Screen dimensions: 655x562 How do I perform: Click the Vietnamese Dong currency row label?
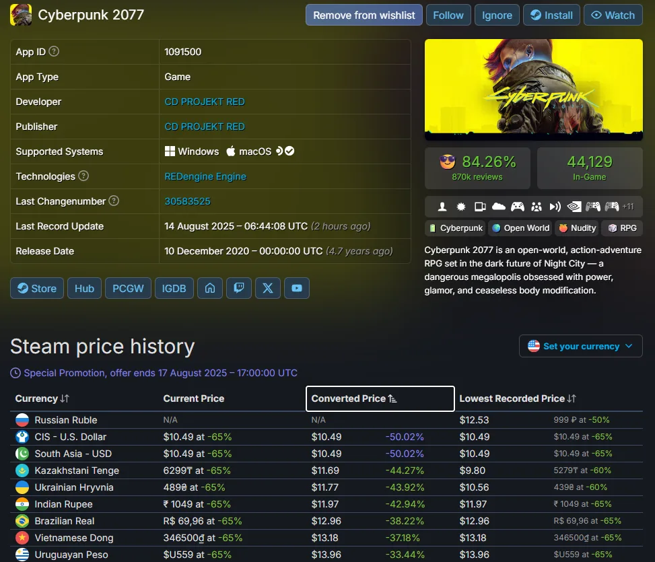[74, 538]
